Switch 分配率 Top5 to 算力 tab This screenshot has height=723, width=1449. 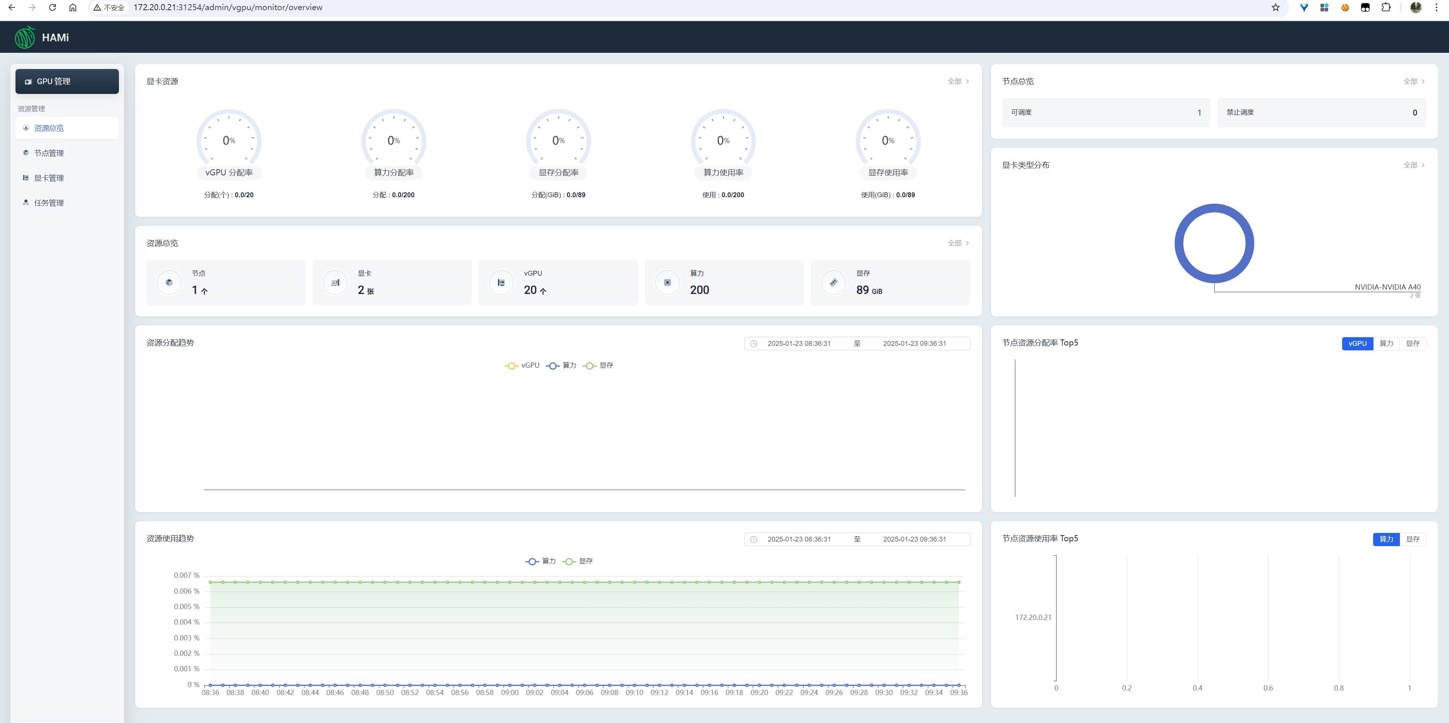coord(1386,343)
